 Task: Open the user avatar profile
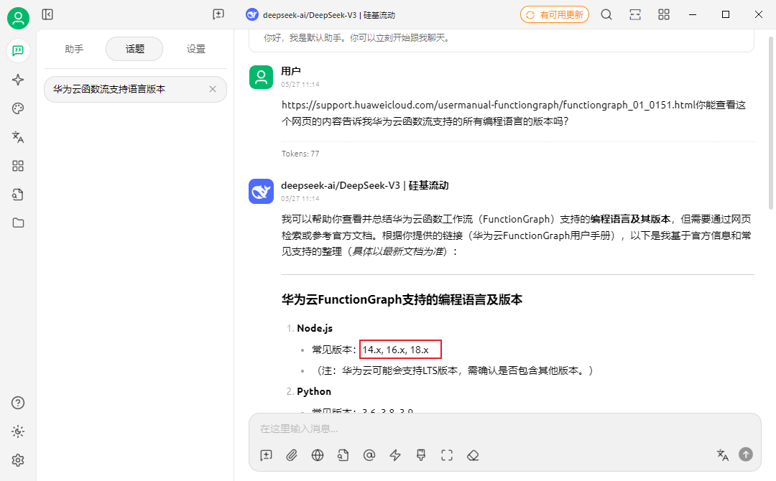(x=18, y=18)
